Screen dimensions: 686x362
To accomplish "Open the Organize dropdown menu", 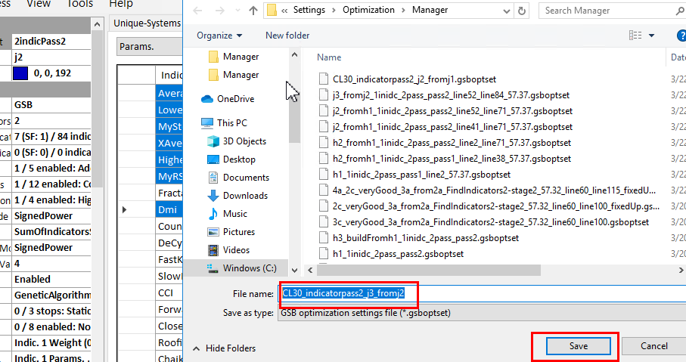I will point(219,36).
